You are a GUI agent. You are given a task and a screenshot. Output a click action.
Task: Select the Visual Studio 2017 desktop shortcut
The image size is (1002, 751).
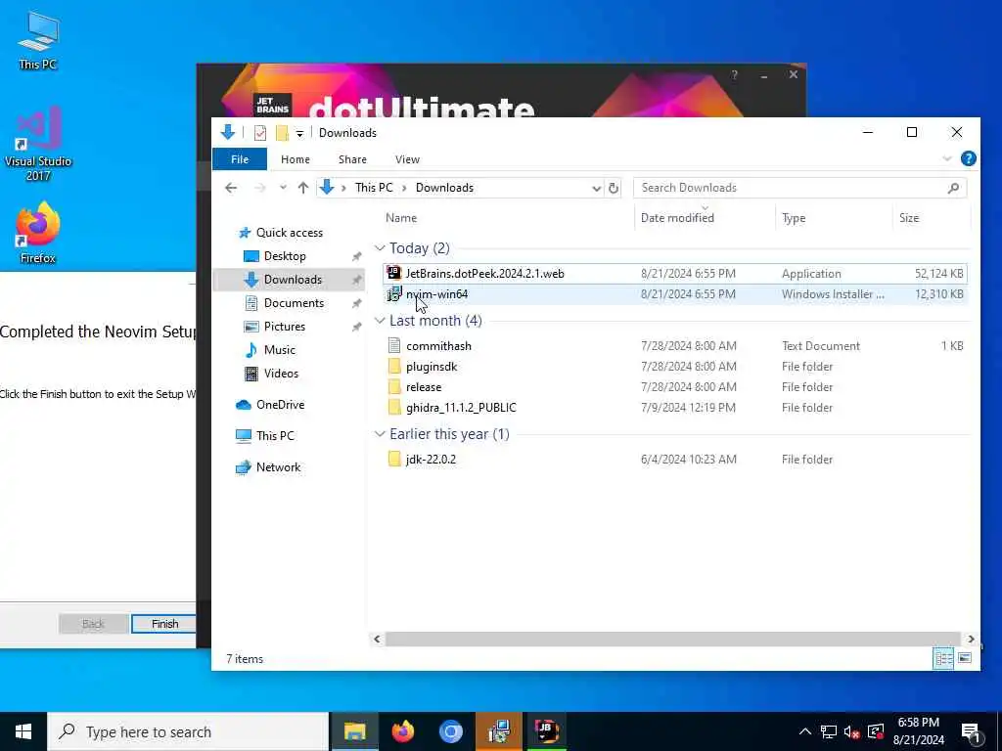pyautogui.click(x=38, y=144)
